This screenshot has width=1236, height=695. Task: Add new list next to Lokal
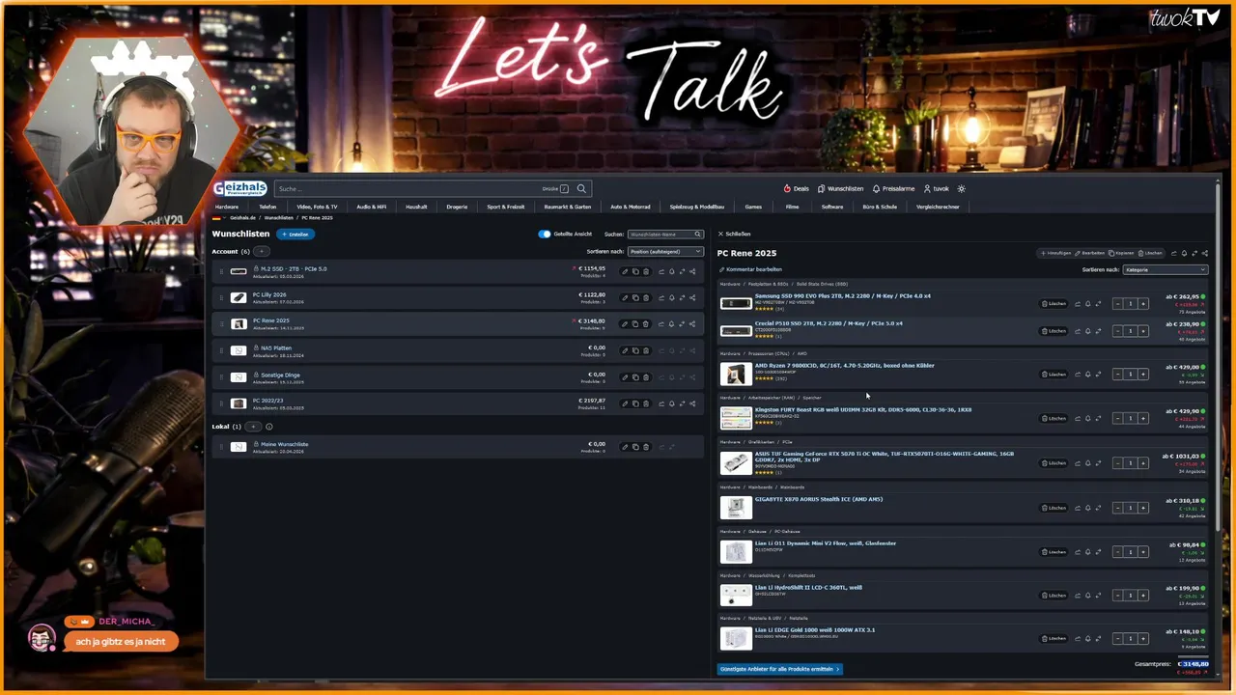[253, 427]
